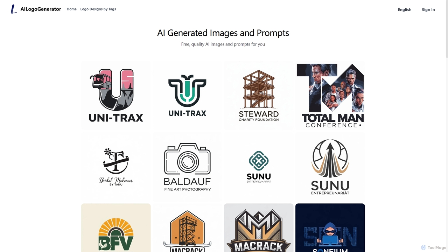This screenshot has width=448, height=252.
Task: Select the arrow-emblem SUNU Entrepreneuriat logo
Action: [x=330, y=167]
